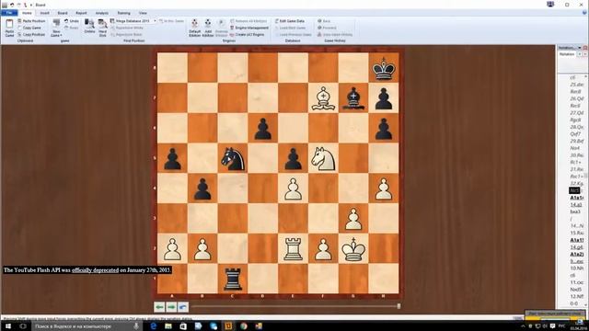Select the white knight on f5

pos(323,158)
